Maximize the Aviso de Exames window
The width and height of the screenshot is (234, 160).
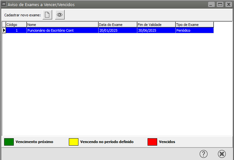pyautogui.click(x=220, y=4)
